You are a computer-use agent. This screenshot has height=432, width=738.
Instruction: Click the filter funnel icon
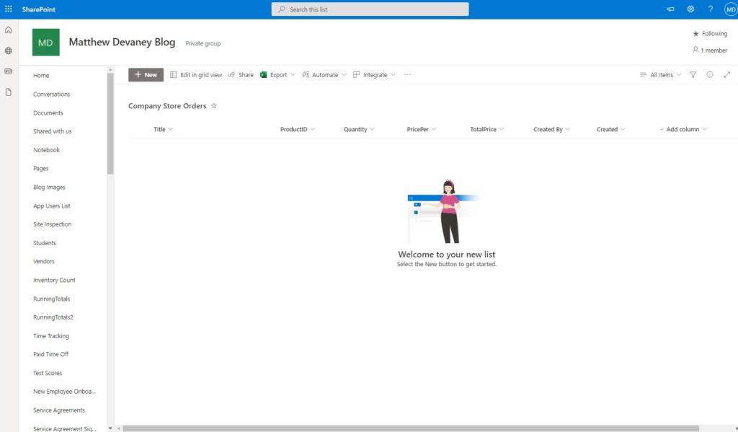[693, 74]
